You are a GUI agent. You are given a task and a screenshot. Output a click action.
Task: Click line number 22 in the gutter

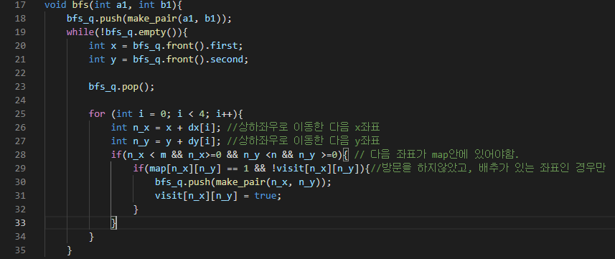point(19,73)
